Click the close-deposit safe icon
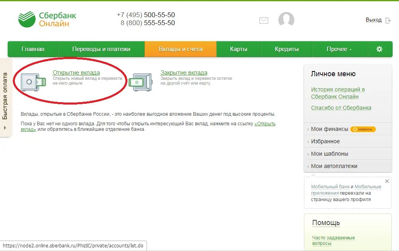Viewport: 399px width, 251px height. (141, 82)
